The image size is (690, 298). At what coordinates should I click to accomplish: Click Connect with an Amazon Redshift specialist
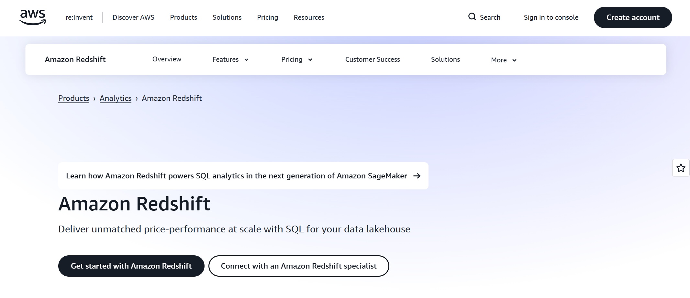coord(298,266)
